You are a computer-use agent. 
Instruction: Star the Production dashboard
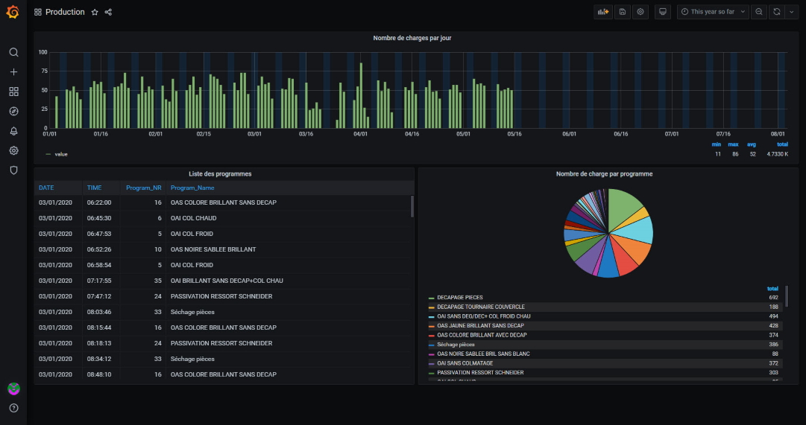(95, 13)
